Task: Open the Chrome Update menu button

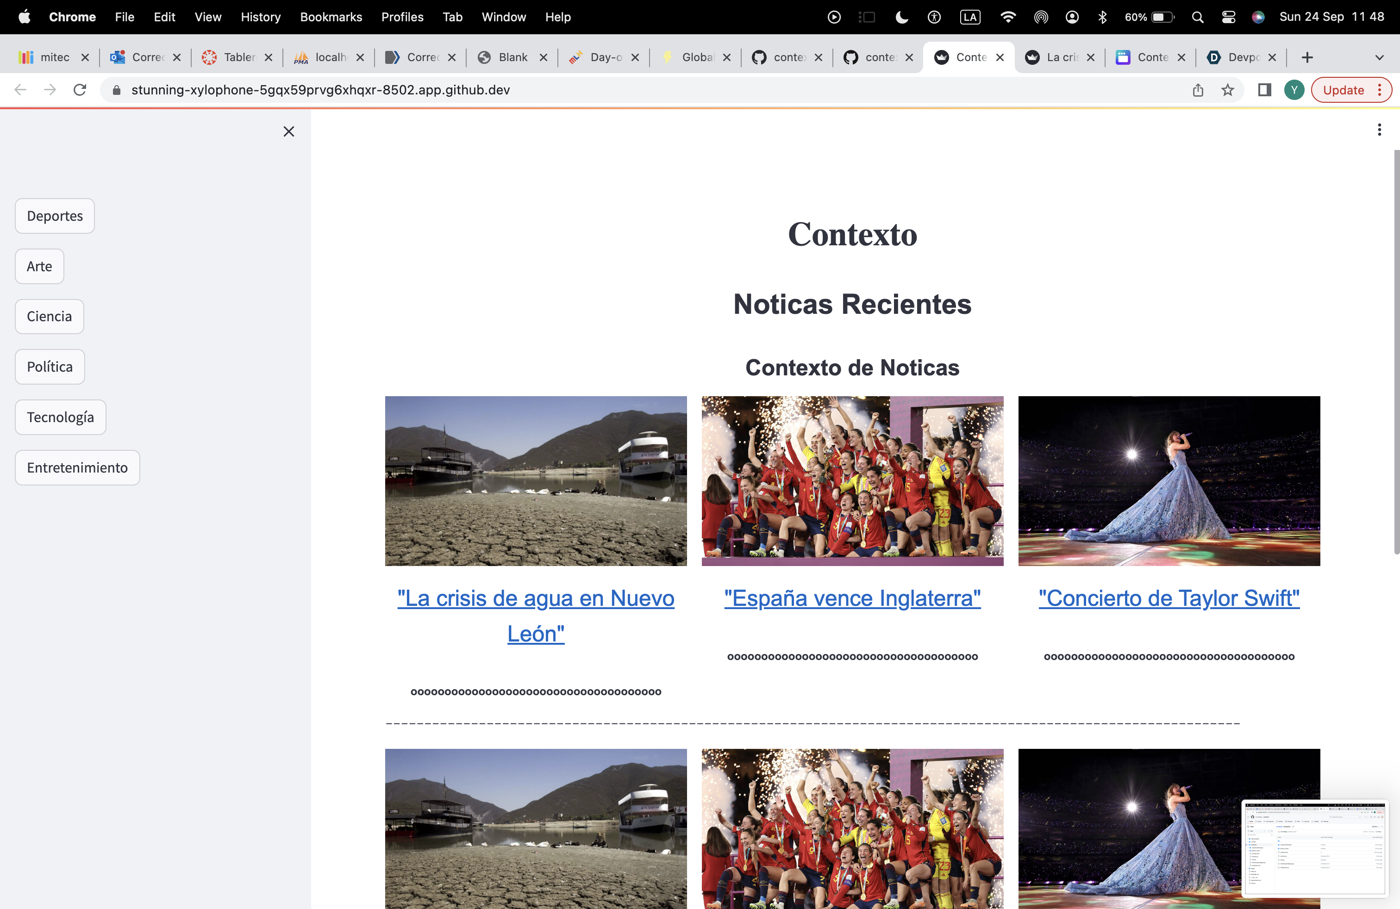Action: click(1350, 90)
